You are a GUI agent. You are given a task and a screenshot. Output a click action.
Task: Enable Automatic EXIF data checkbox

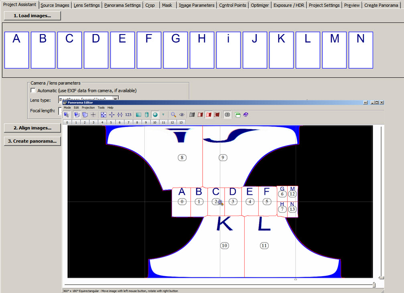[33, 91]
